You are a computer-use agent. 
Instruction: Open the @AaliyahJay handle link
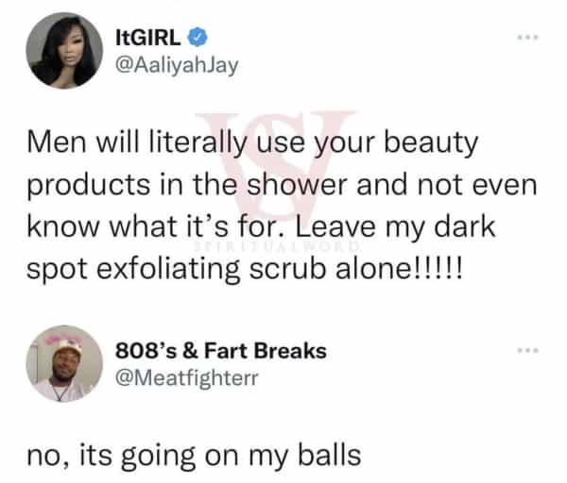click(x=177, y=65)
